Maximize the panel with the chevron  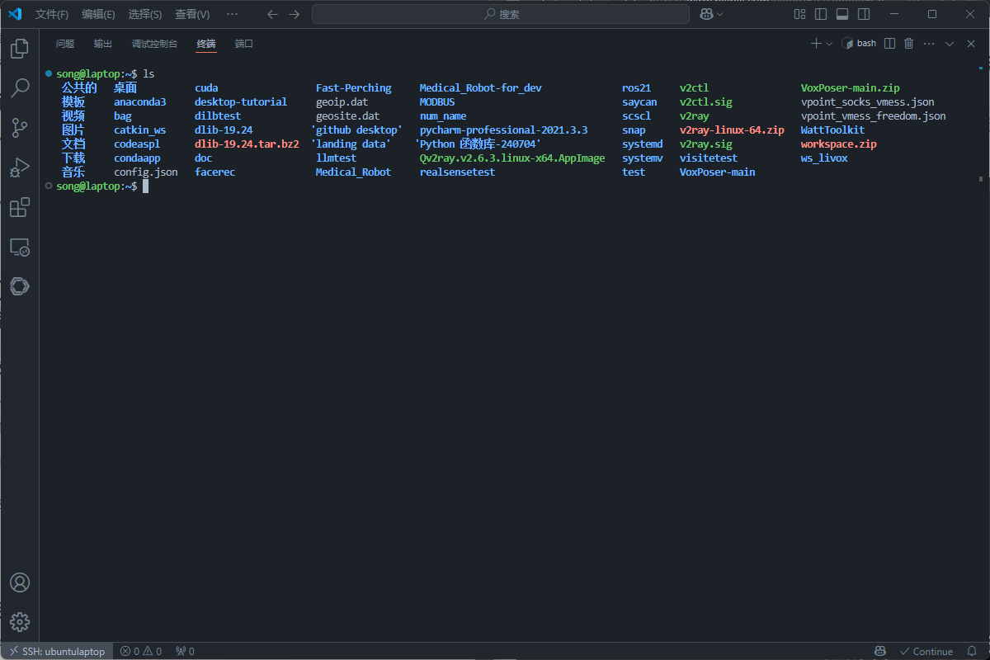coord(950,44)
